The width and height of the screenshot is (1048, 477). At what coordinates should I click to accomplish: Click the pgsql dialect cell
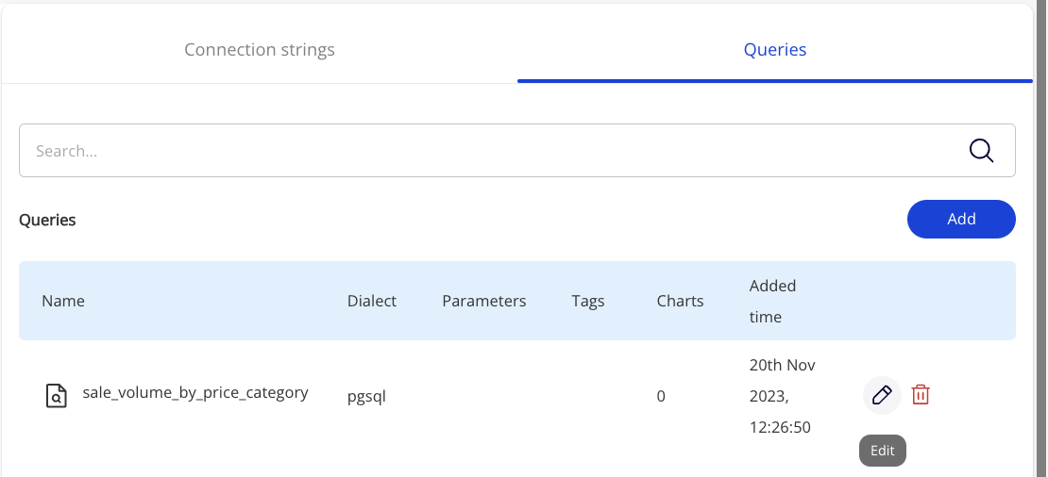click(366, 396)
